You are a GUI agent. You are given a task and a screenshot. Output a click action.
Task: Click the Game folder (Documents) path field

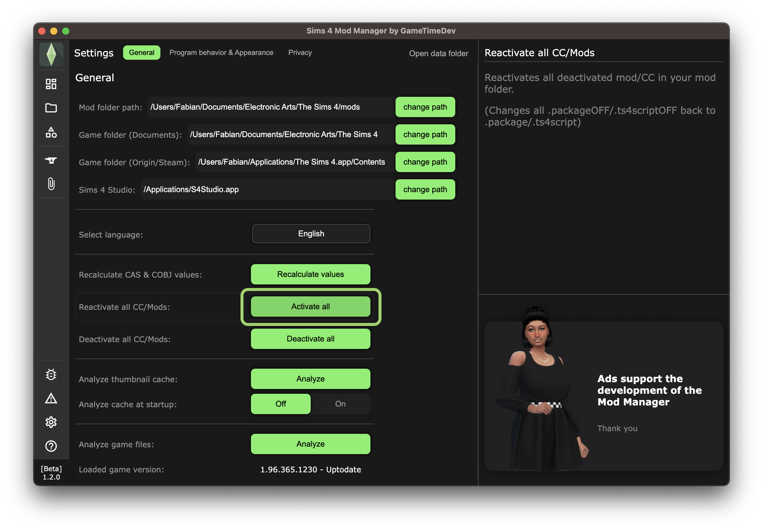(x=291, y=134)
